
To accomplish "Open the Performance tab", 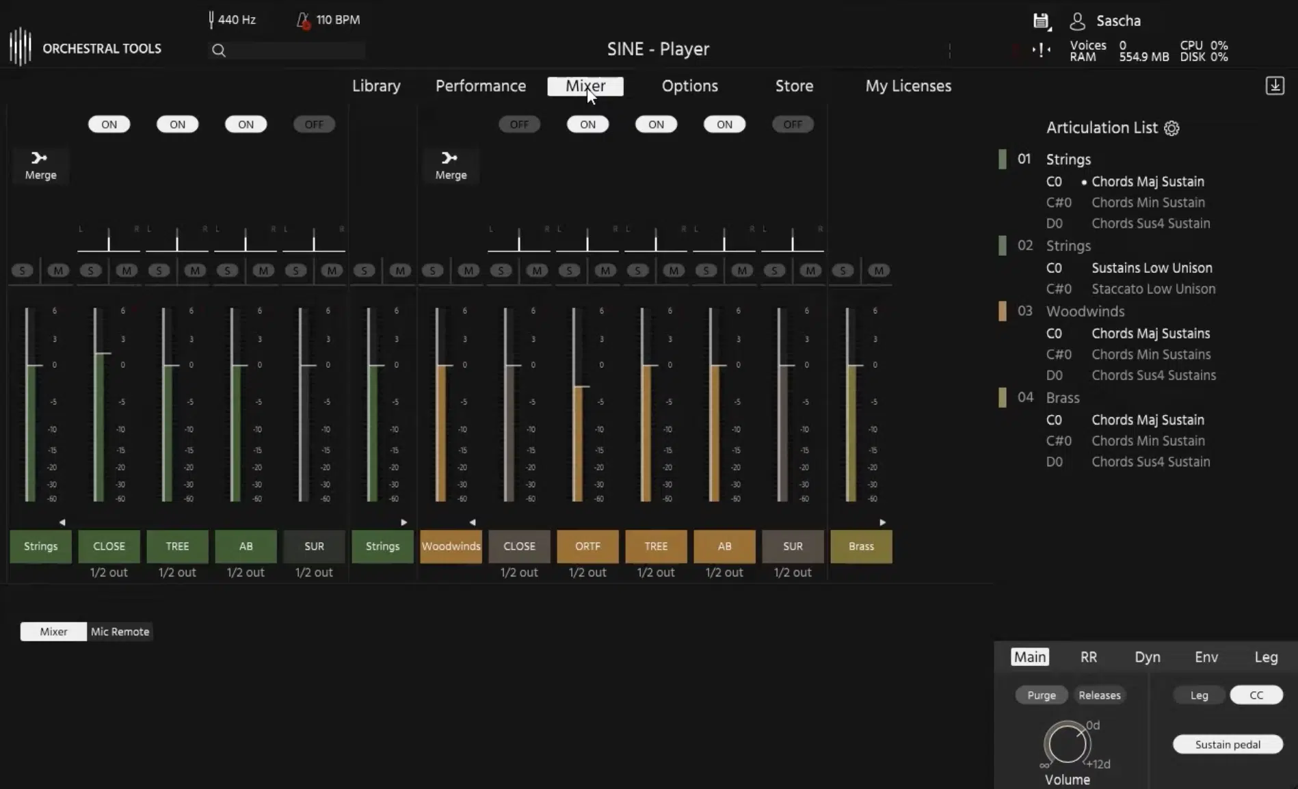I will click(x=481, y=86).
